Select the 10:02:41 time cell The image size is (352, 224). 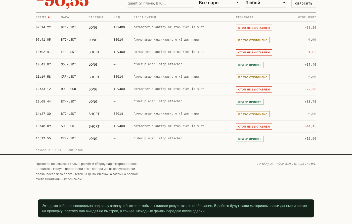point(43,52)
